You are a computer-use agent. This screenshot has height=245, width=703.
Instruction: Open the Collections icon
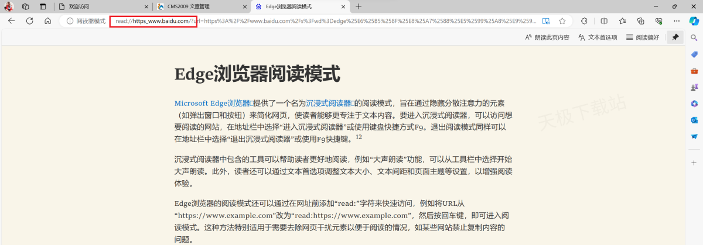pyautogui.click(x=640, y=21)
